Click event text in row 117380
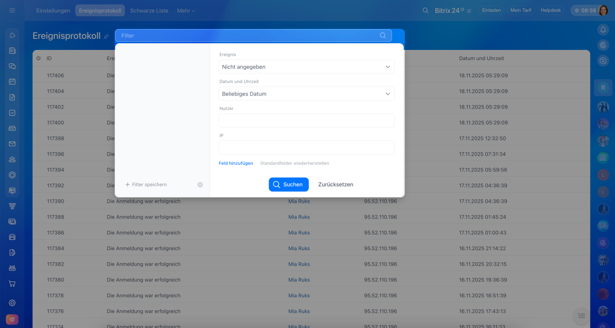Screen dimensions: 615x328 click(x=144, y=280)
